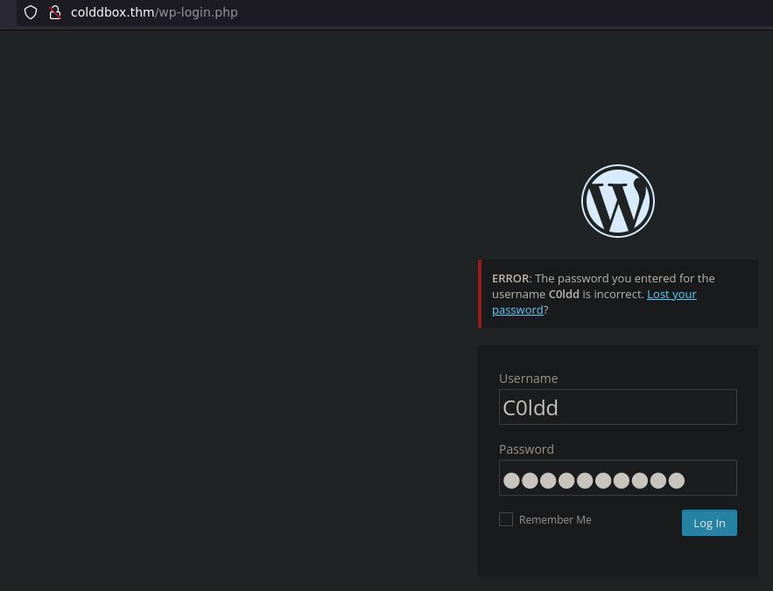Click the masked password dots
Screen dimensions: 773x591
[x=594, y=480]
